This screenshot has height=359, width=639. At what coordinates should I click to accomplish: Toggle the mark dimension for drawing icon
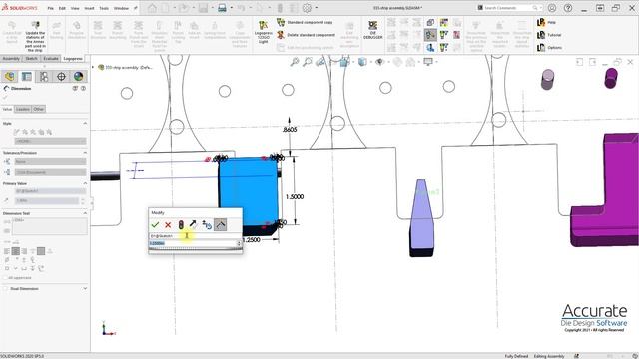[220, 224]
